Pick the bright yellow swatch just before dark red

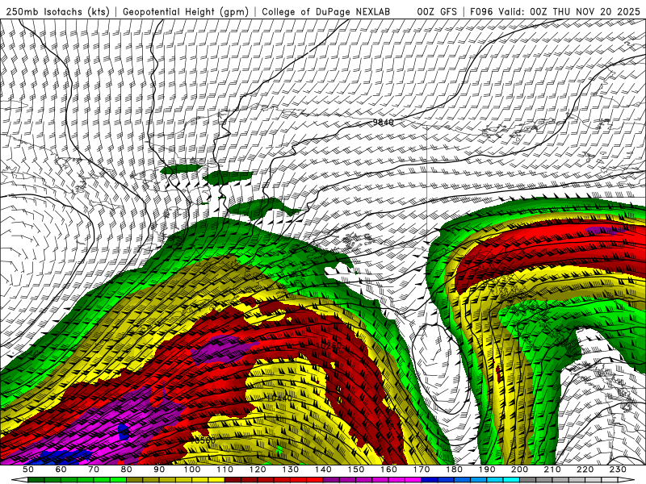click(216, 480)
